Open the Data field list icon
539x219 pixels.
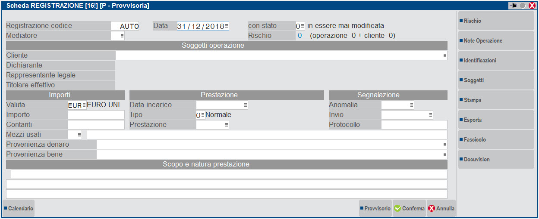pyautogui.click(x=227, y=26)
